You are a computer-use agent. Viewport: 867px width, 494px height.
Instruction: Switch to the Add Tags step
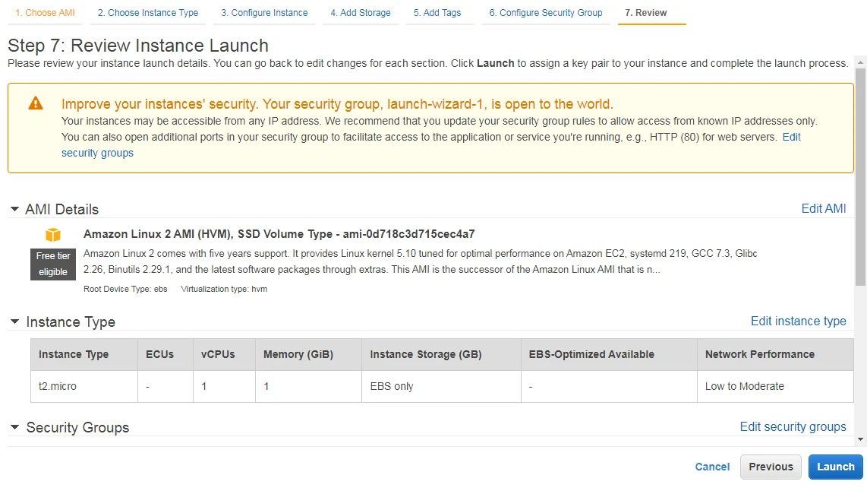click(x=440, y=12)
